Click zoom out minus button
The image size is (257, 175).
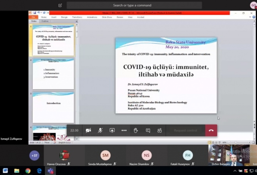229,142
